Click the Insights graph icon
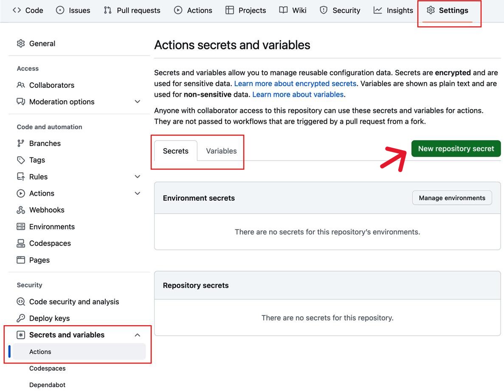Screen dimensions: 504x391 pyautogui.click(x=377, y=10)
